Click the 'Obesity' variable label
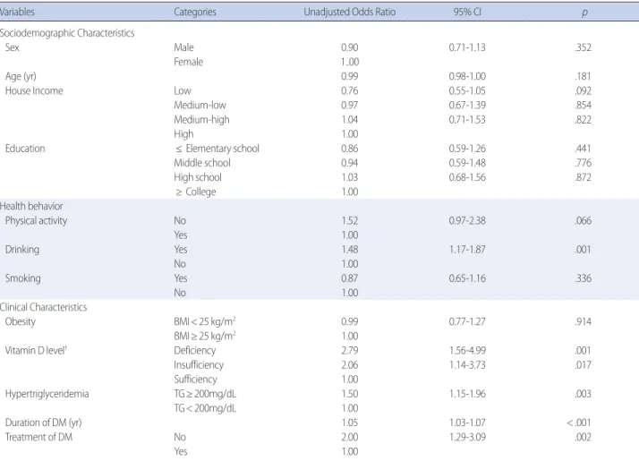 coord(21,321)
